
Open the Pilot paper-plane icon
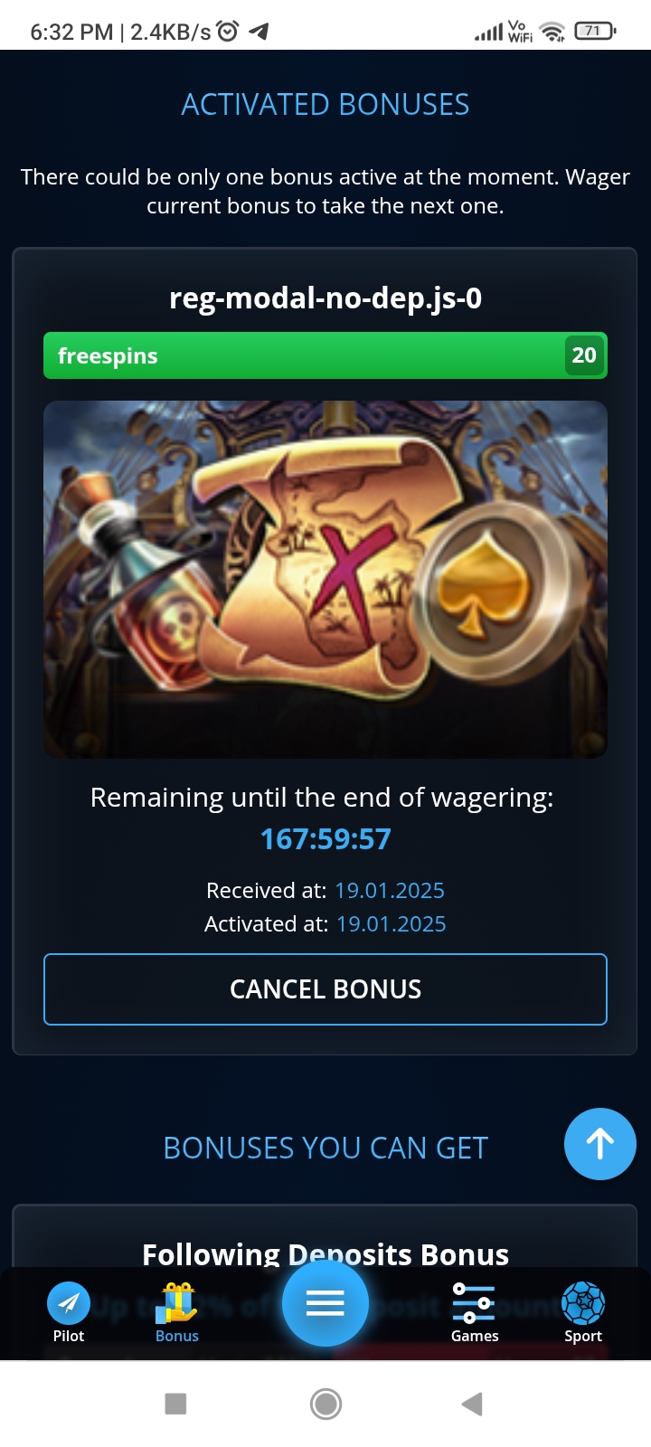(x=69, y=1303)
